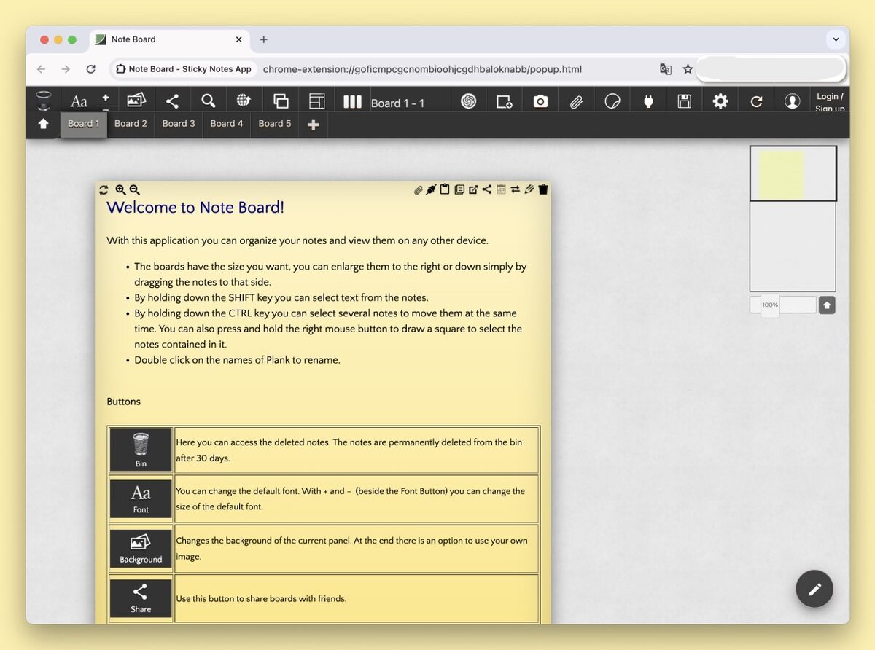This screenshot has width=875, height=650.
Task: Zoom out on the Welcome note
Action: (134, 189)
